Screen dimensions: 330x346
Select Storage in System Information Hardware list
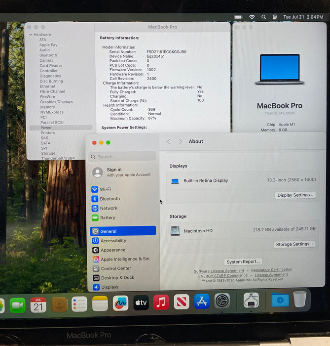pyautogui.click(x=48, y=153)
